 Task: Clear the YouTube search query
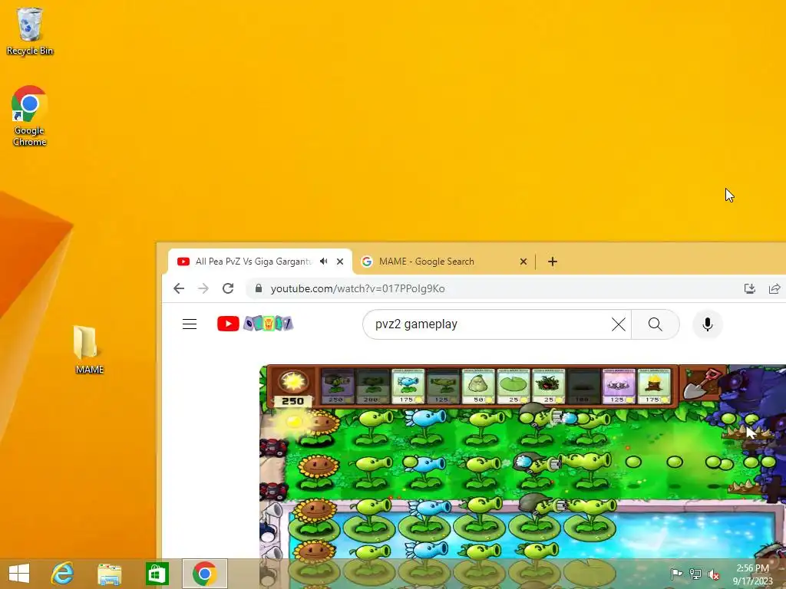[619, 324]
